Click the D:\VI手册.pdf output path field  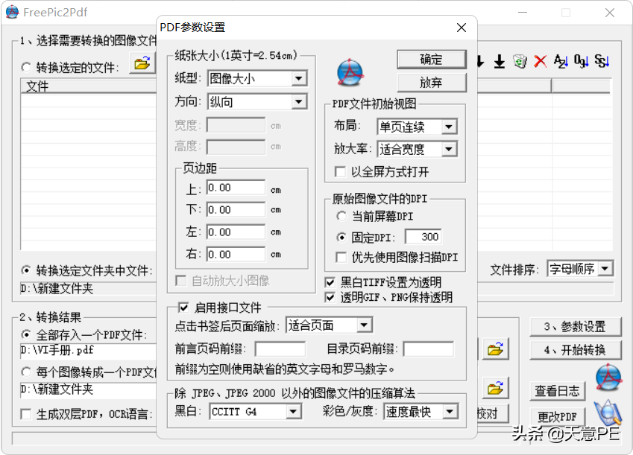coord(89,351)
